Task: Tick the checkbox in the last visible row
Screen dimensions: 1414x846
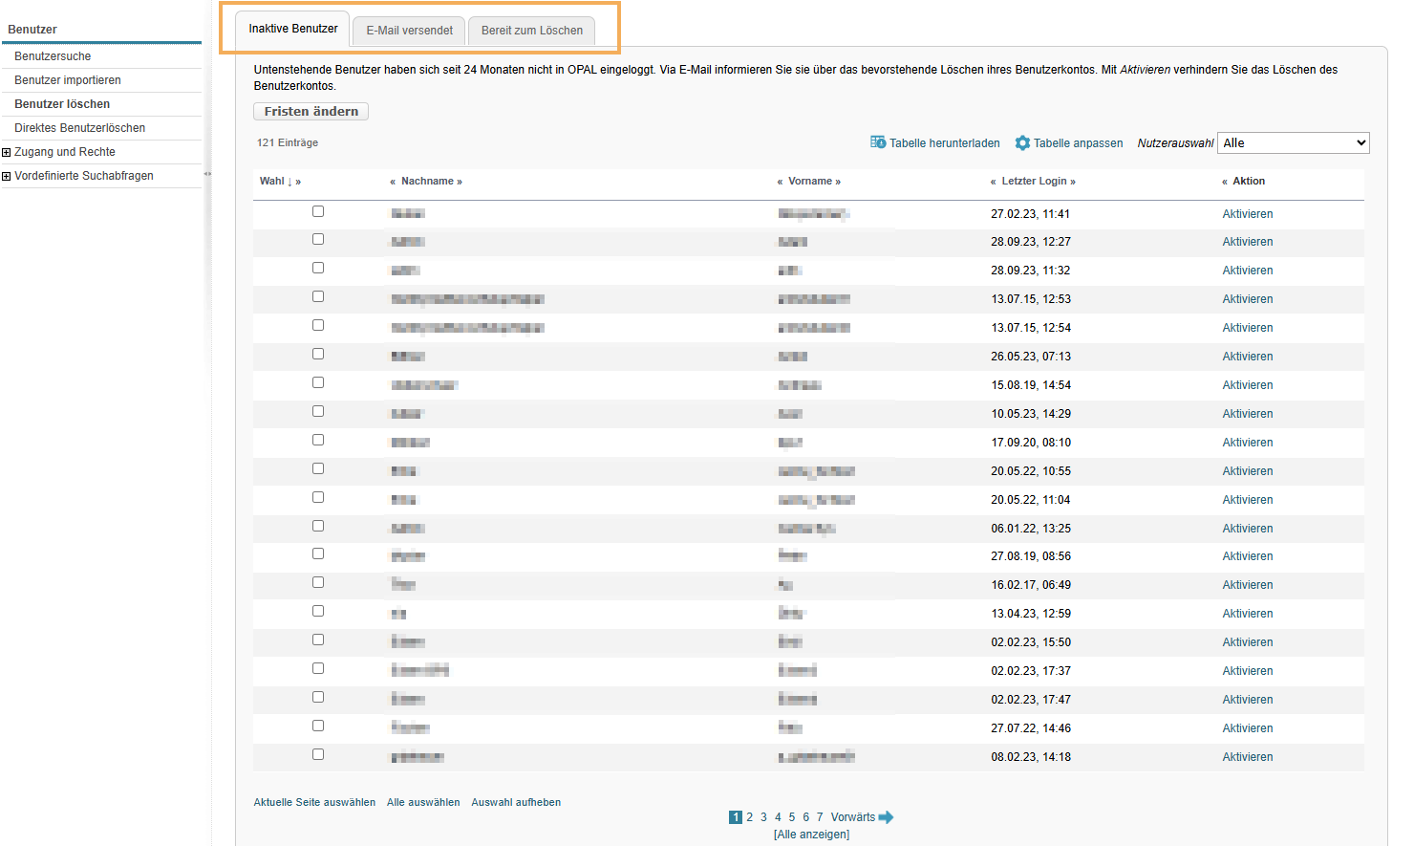Action: click(318, 753)
